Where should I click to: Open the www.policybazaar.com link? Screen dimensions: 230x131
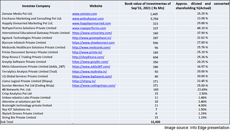click(88, 19)
